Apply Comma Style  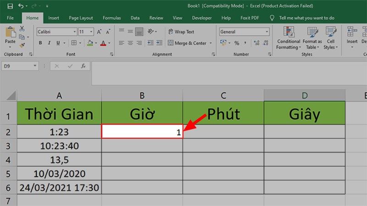coord(245,43)
